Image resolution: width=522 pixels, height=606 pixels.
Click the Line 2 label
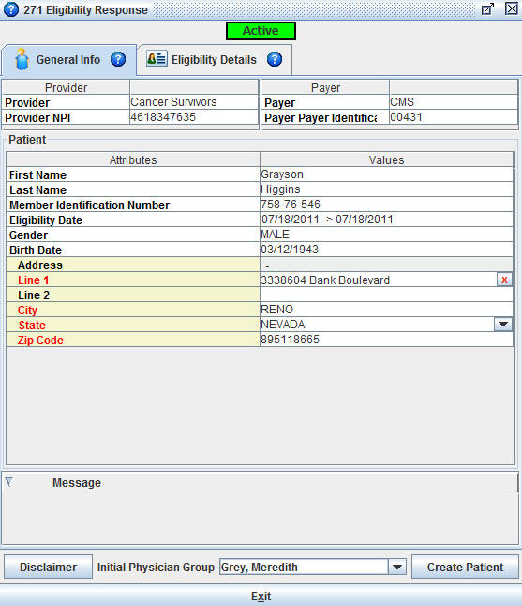(34, 295)
